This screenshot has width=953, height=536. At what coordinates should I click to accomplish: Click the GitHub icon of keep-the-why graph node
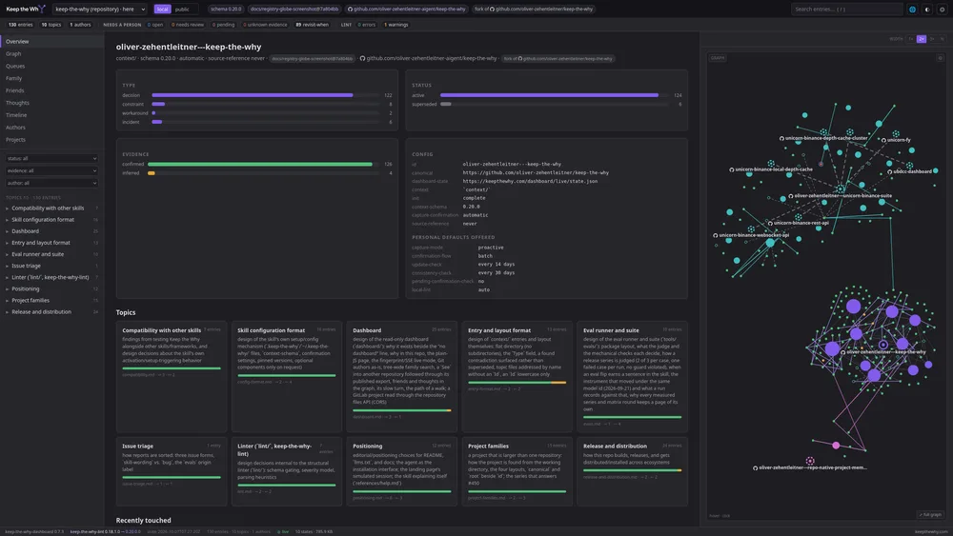[843, 352]
